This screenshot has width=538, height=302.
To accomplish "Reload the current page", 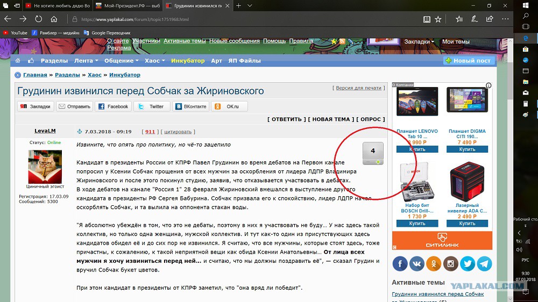I will coord(38,19).
